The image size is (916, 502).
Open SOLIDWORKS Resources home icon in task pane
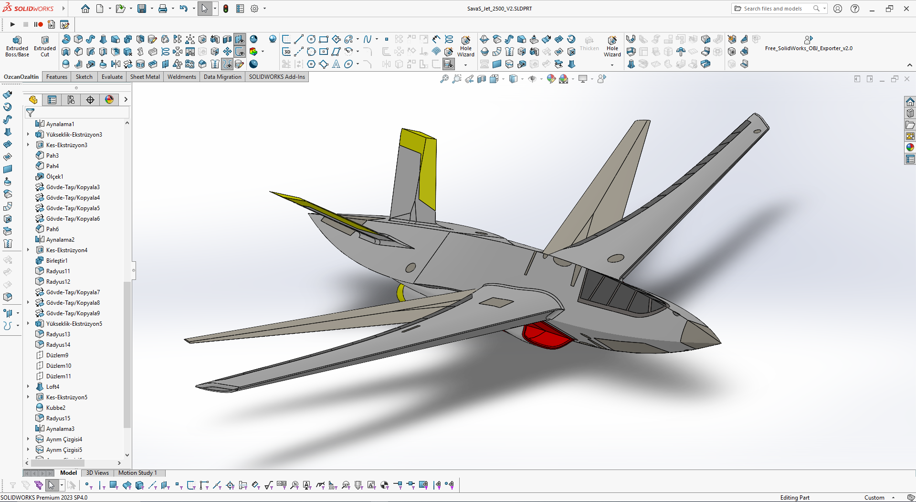click(910, 102)
